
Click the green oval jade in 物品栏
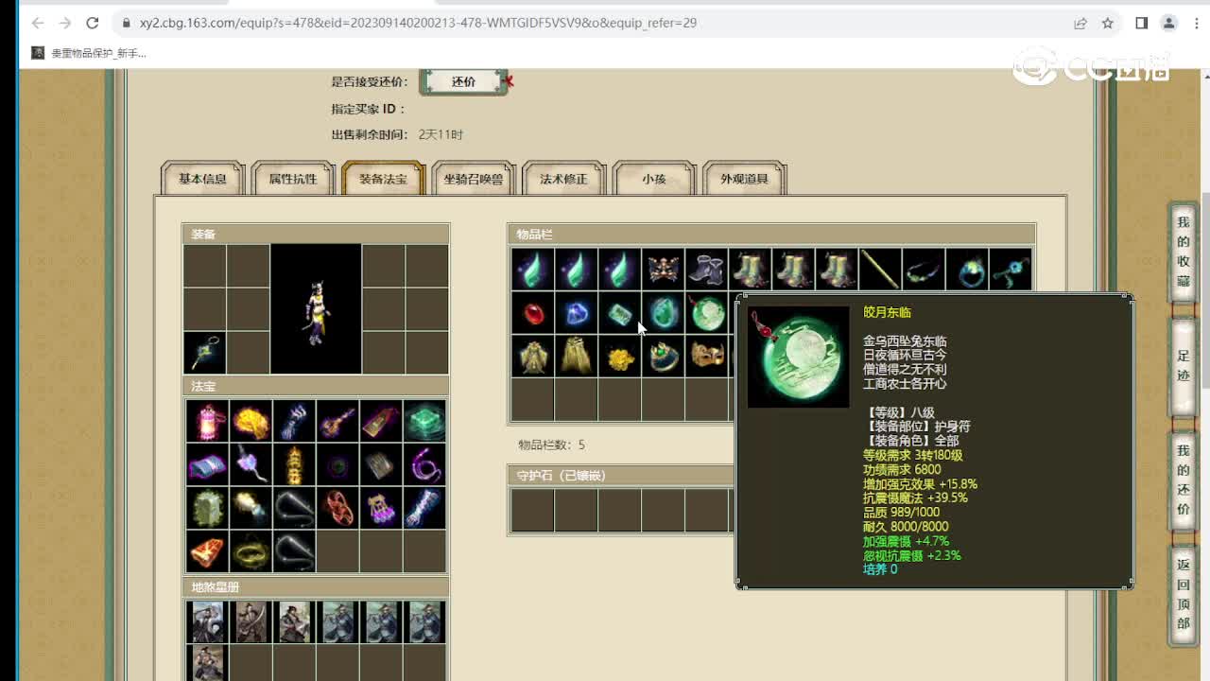[663, 313]
